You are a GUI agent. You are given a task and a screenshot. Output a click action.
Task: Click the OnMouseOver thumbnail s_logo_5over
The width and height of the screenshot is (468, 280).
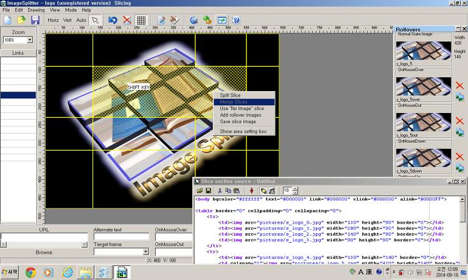tap(423, 86)
